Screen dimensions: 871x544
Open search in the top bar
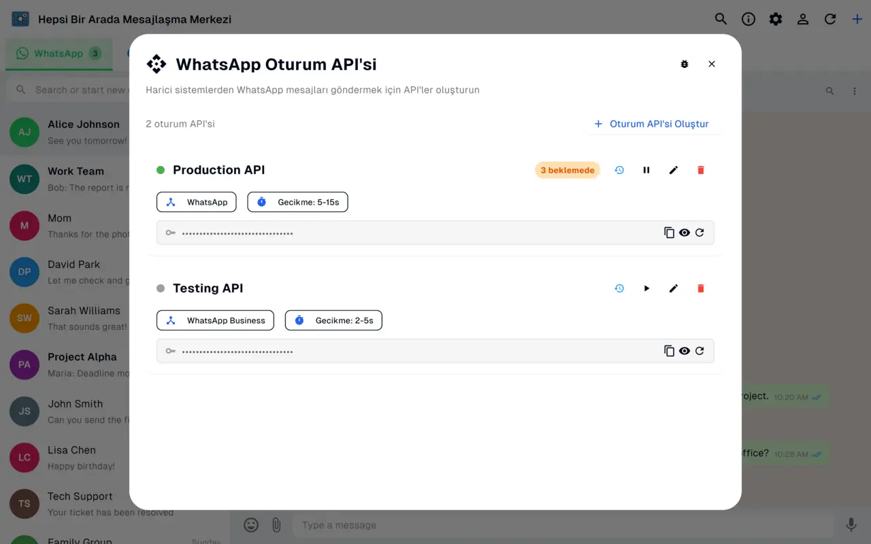point(721,19)
